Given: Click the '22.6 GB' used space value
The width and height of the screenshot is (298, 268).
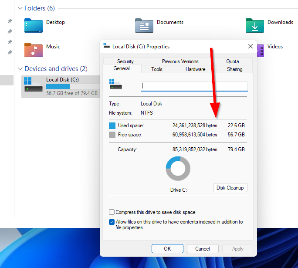Looking at the screenshot, I should 236,126.
